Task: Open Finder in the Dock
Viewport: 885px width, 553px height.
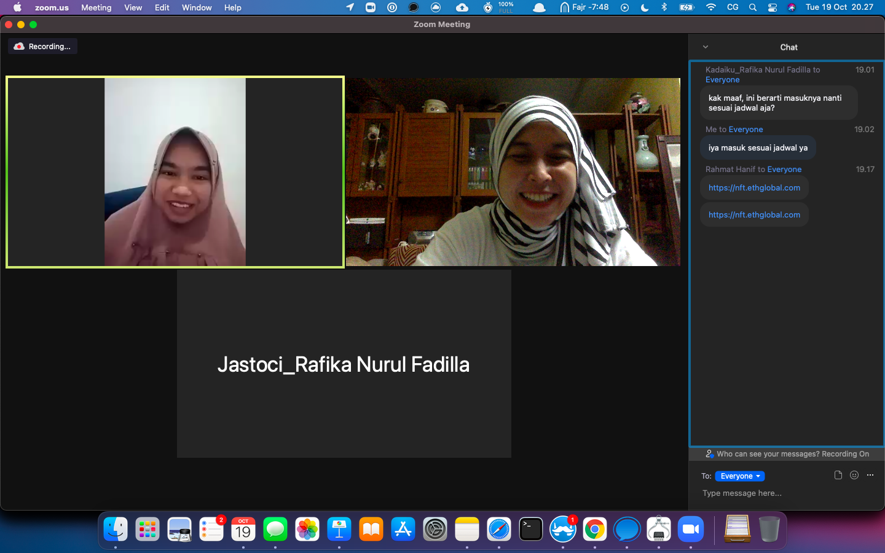Action: [x=116, y=529]
